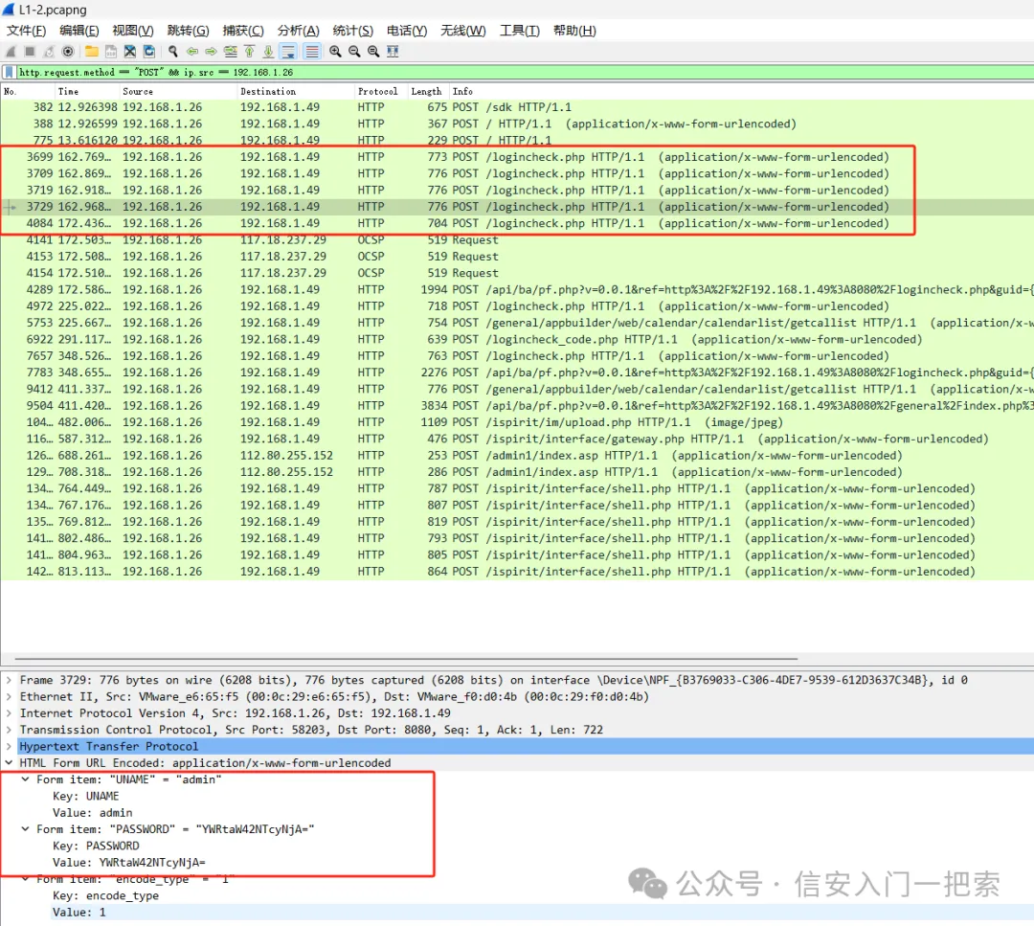Expand Internet Protocol Version 4 row
The image size is (1034, 926).
coord(9,713)
